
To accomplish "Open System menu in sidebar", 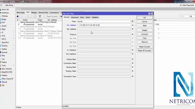I will [4, 49].
